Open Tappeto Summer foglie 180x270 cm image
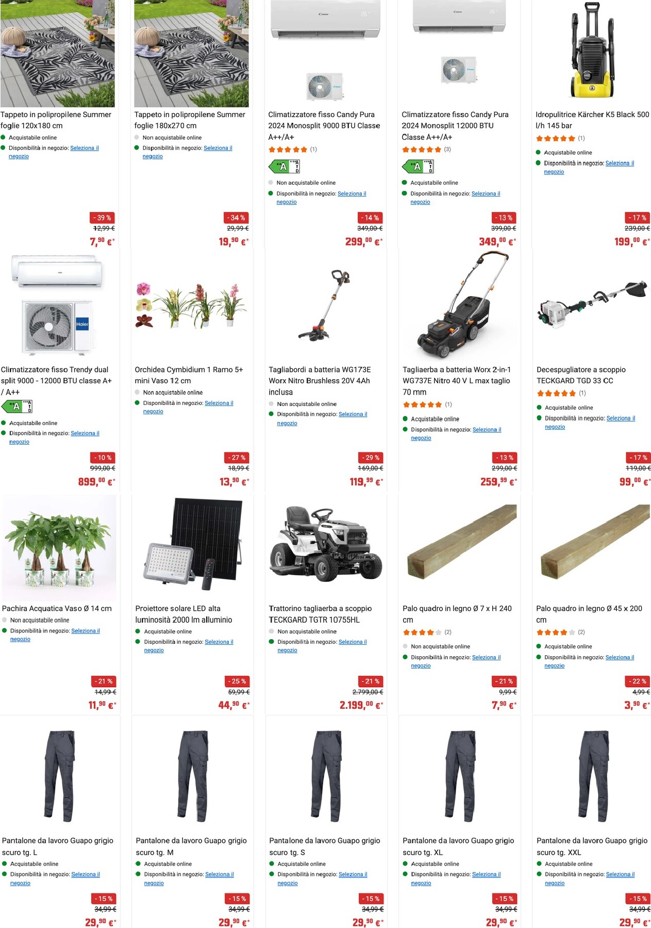 191,54
